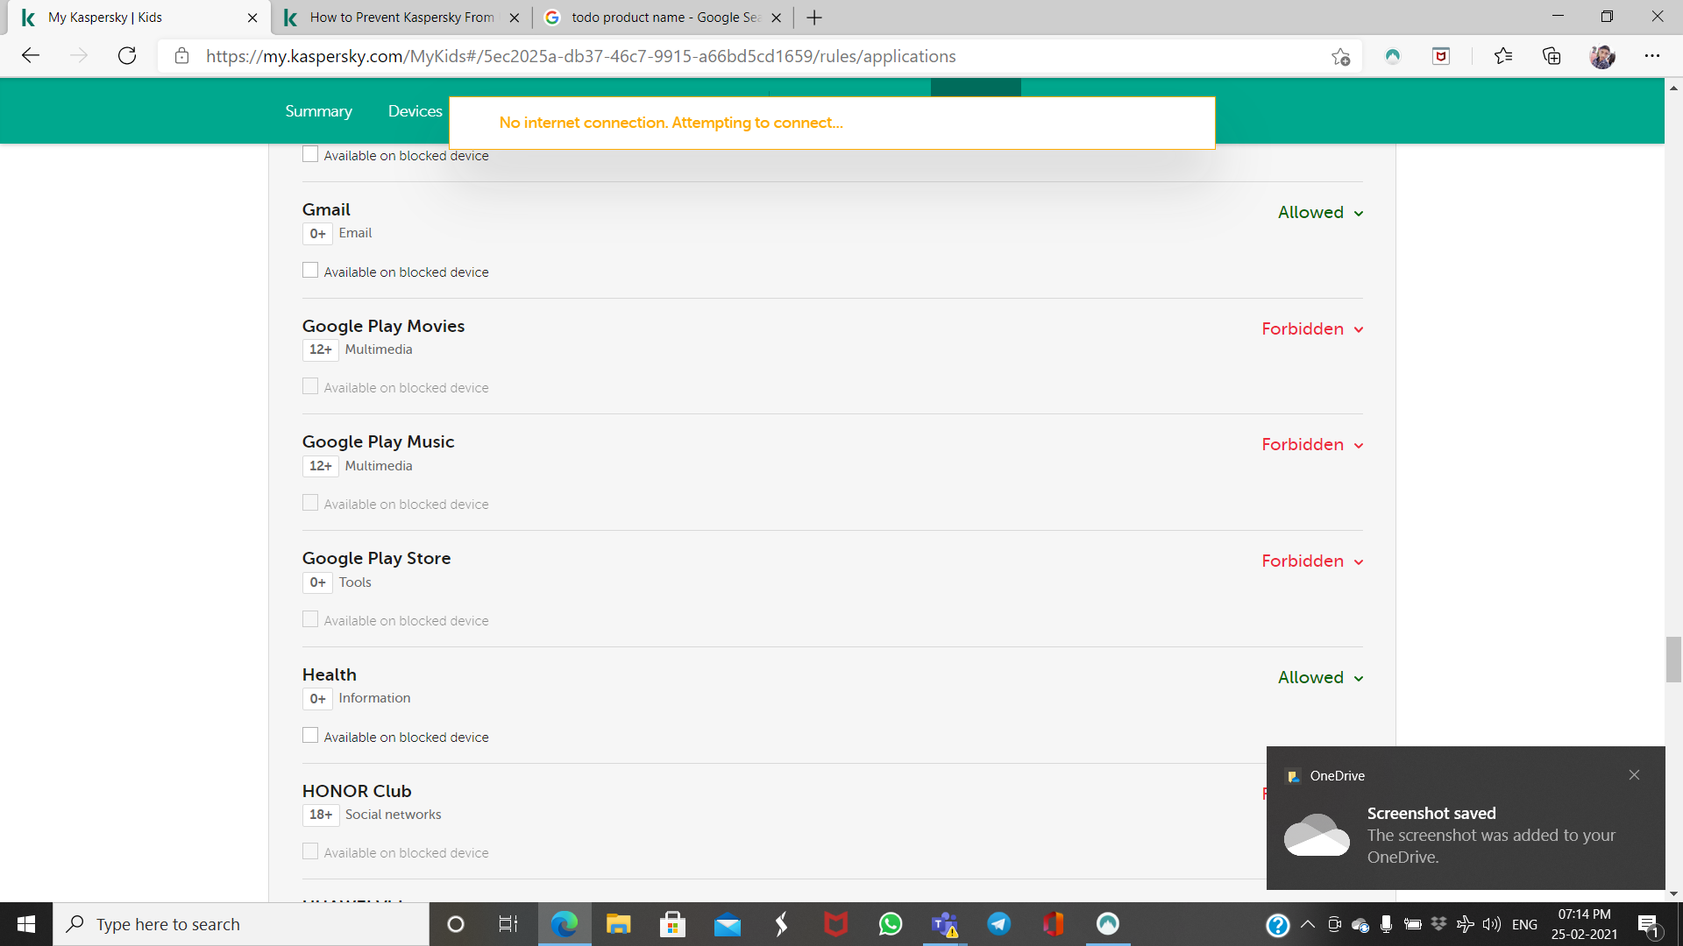
Task: Expand Health's Allowed status dropdown
Action: (1320, 678)
